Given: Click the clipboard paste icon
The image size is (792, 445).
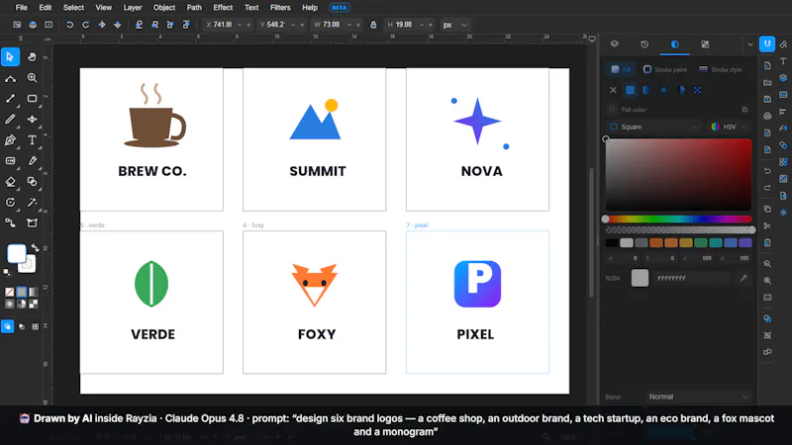Looking at the screenshot, I should (767, 243).
